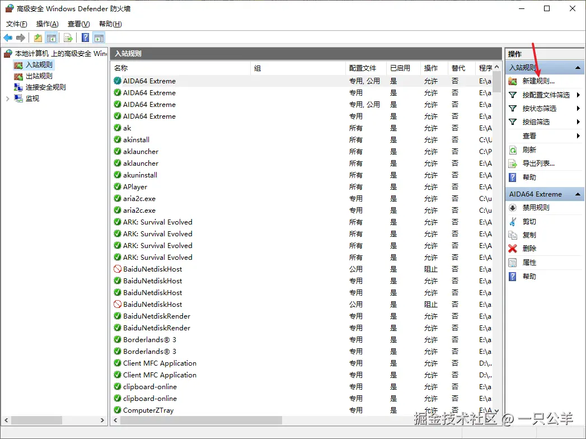Click the Forward arrow toolbar icon
The width and height of the screenshot is (586, 439).
click(x=21, y=38)
